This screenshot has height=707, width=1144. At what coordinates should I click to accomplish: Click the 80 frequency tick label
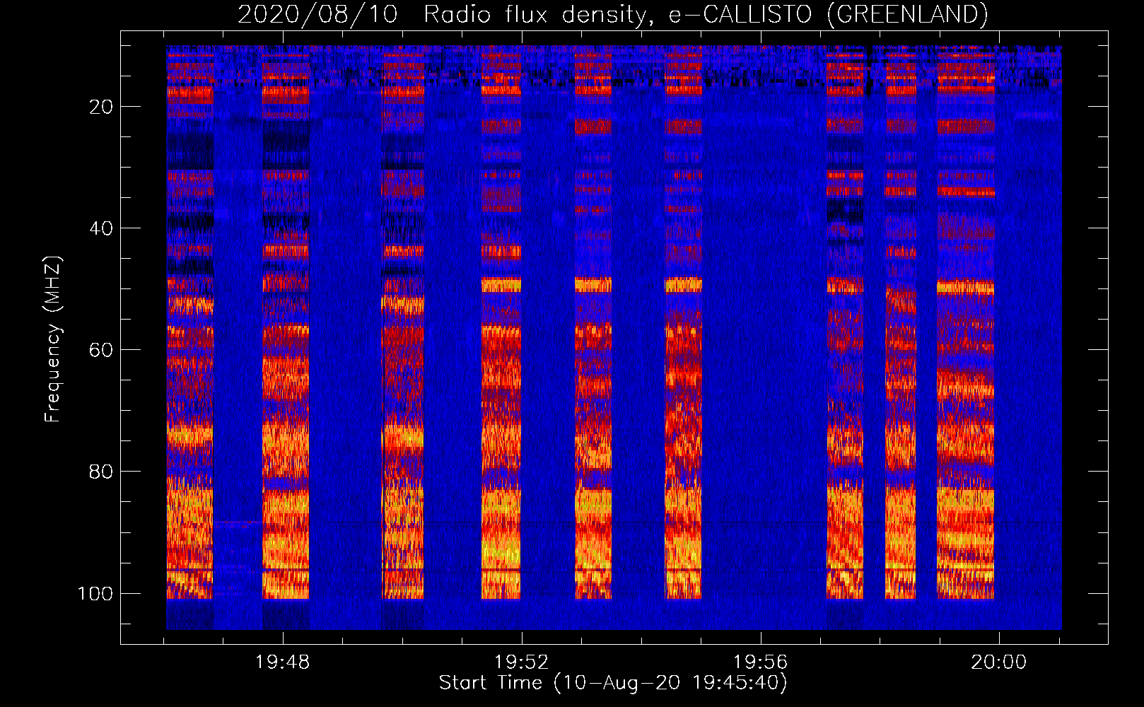pyautogui.click(x=101, y=472)
